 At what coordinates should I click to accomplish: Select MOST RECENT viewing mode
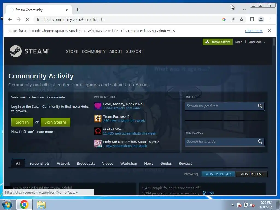coord(252,174)
